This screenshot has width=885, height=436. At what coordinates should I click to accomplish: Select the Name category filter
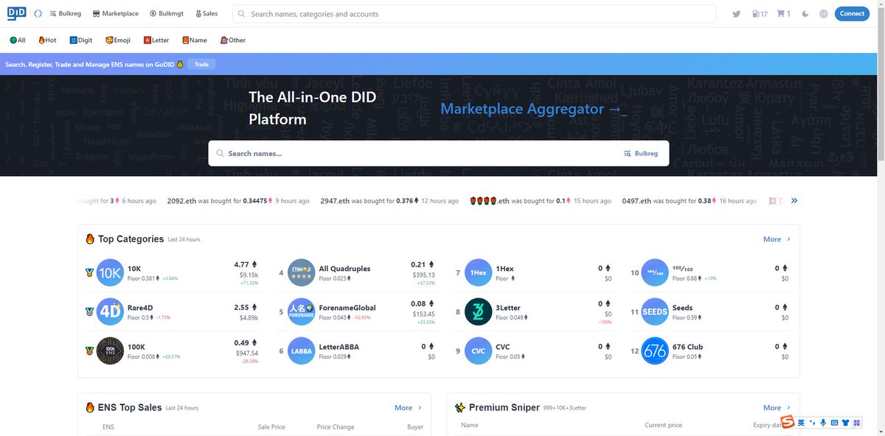(x=195, y=41)
